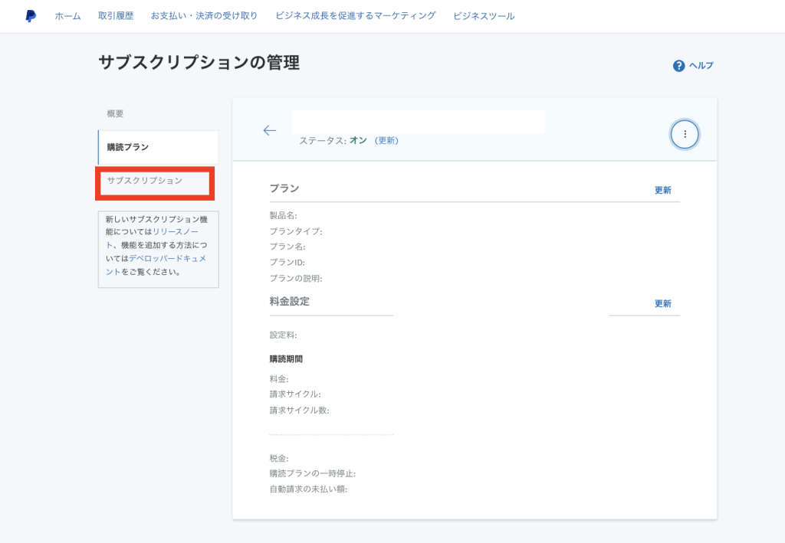
Task: Open the ビジネスツール menu
Action: tap(484, 16)
